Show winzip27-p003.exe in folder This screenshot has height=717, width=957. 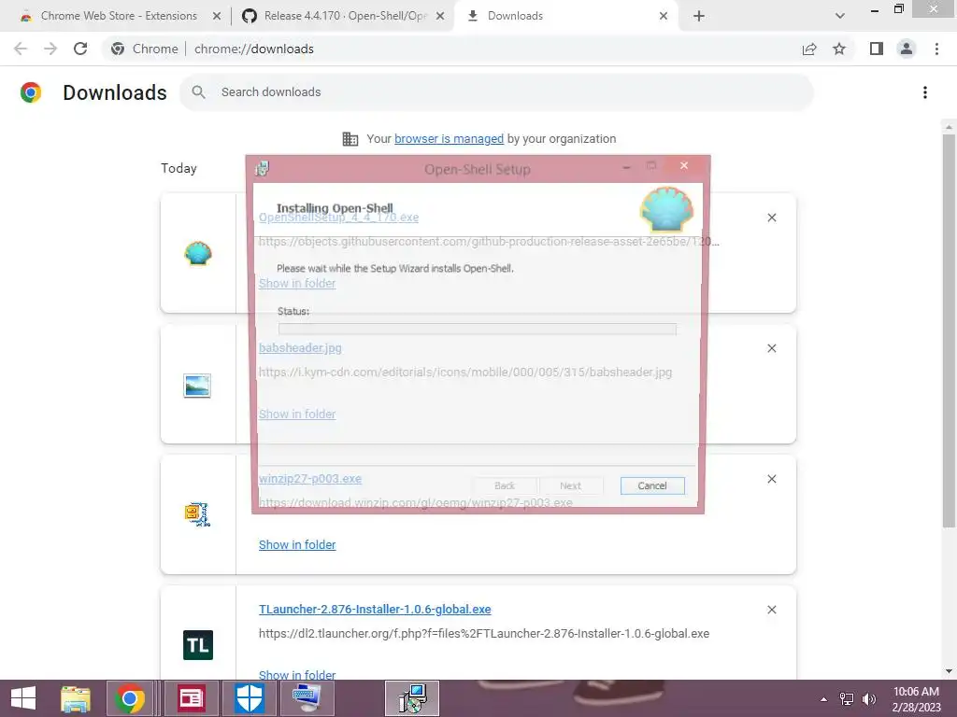(297, 544)
